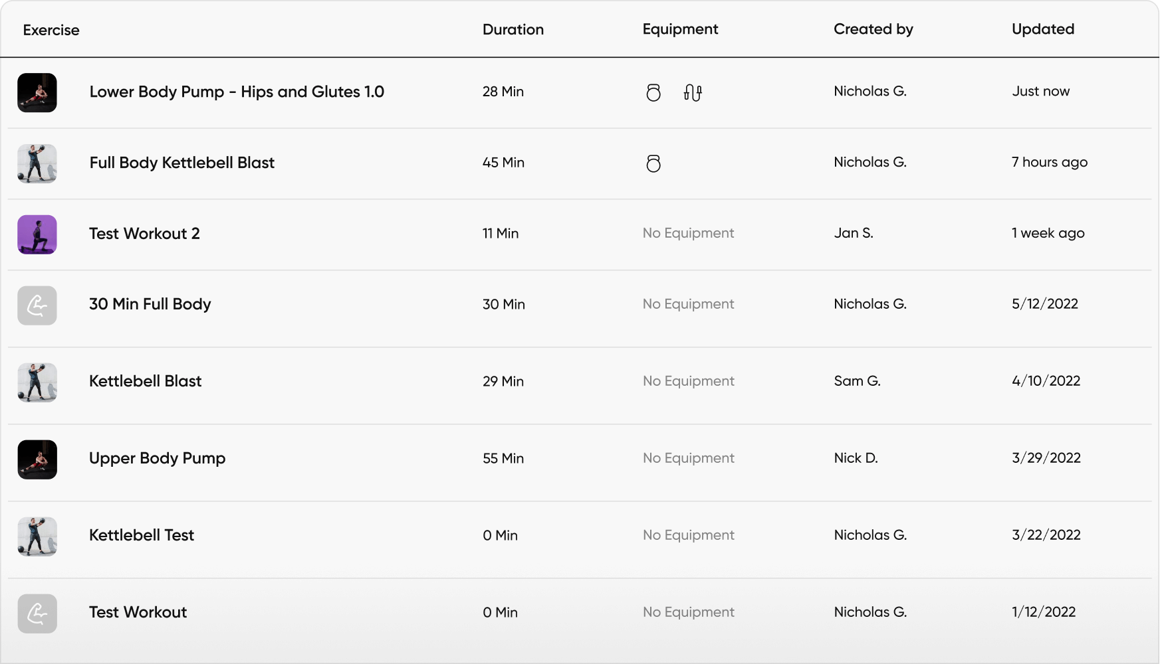
Task: Open Lower Body Pump - Hips and Glutes 1.0
Action: coord(237,92)
